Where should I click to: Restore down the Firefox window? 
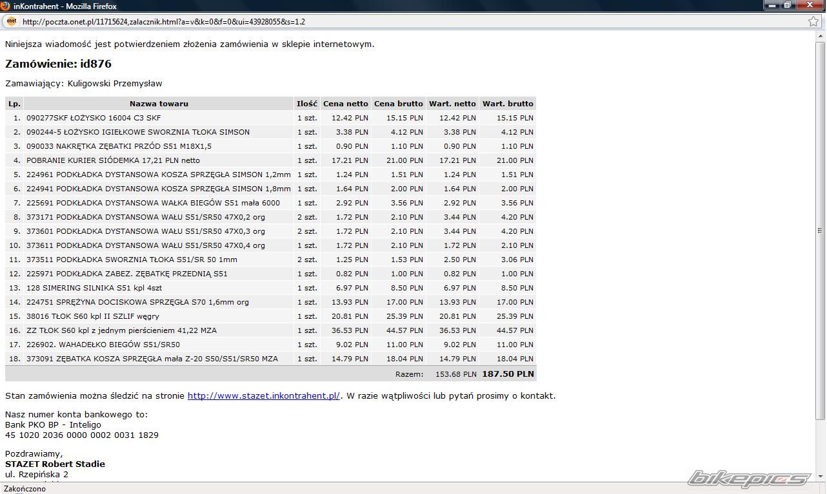(x=788, y=6)
